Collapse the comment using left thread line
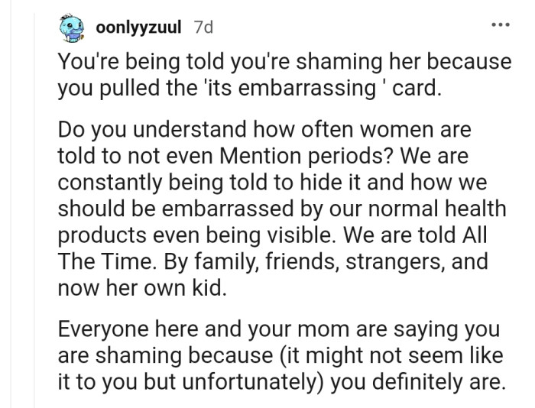 (34, 229)
